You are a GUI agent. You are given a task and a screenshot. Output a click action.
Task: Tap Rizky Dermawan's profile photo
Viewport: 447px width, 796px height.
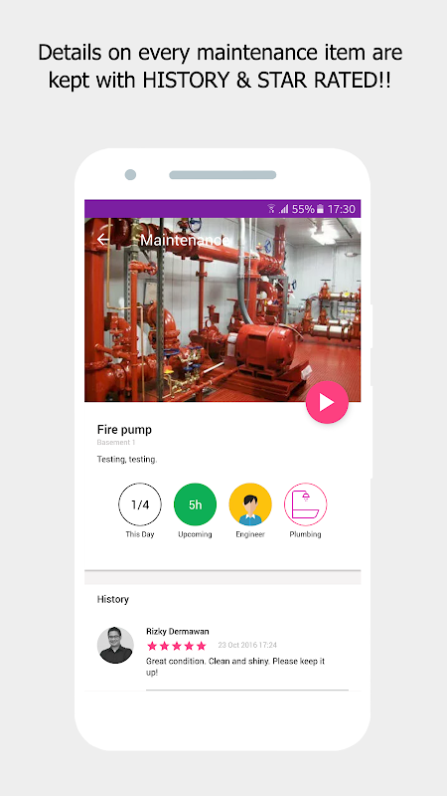[x=115, y=645]
